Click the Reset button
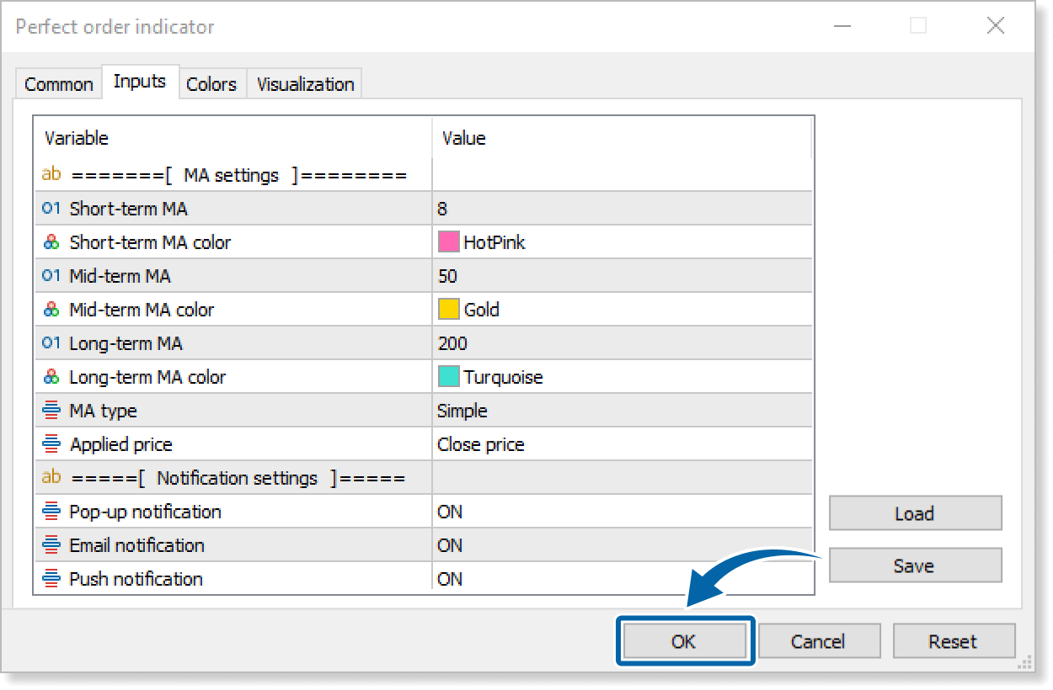This screenshot has width=1053, height=690. (x=953, y=642)
